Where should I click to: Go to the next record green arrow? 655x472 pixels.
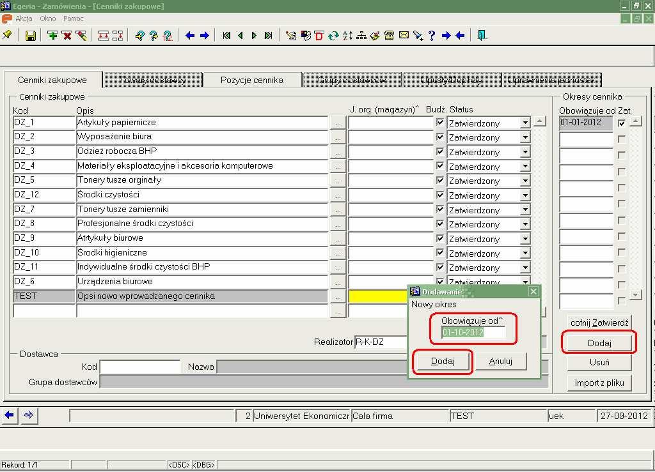click(x=254, y=35)
